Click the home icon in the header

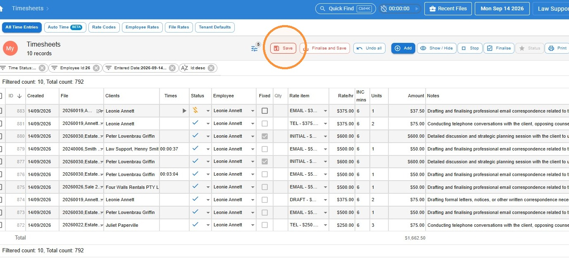[1, 9]
